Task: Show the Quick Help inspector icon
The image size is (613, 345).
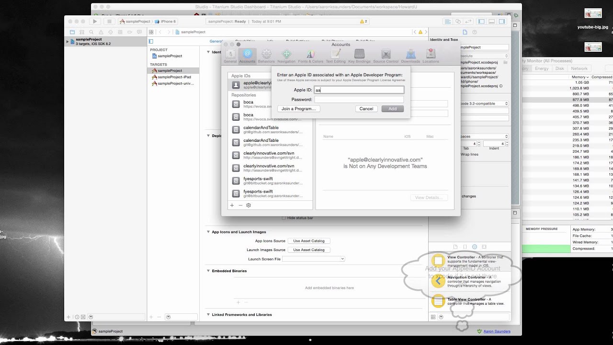Action: pyautogui.click(x=475, y=32)
